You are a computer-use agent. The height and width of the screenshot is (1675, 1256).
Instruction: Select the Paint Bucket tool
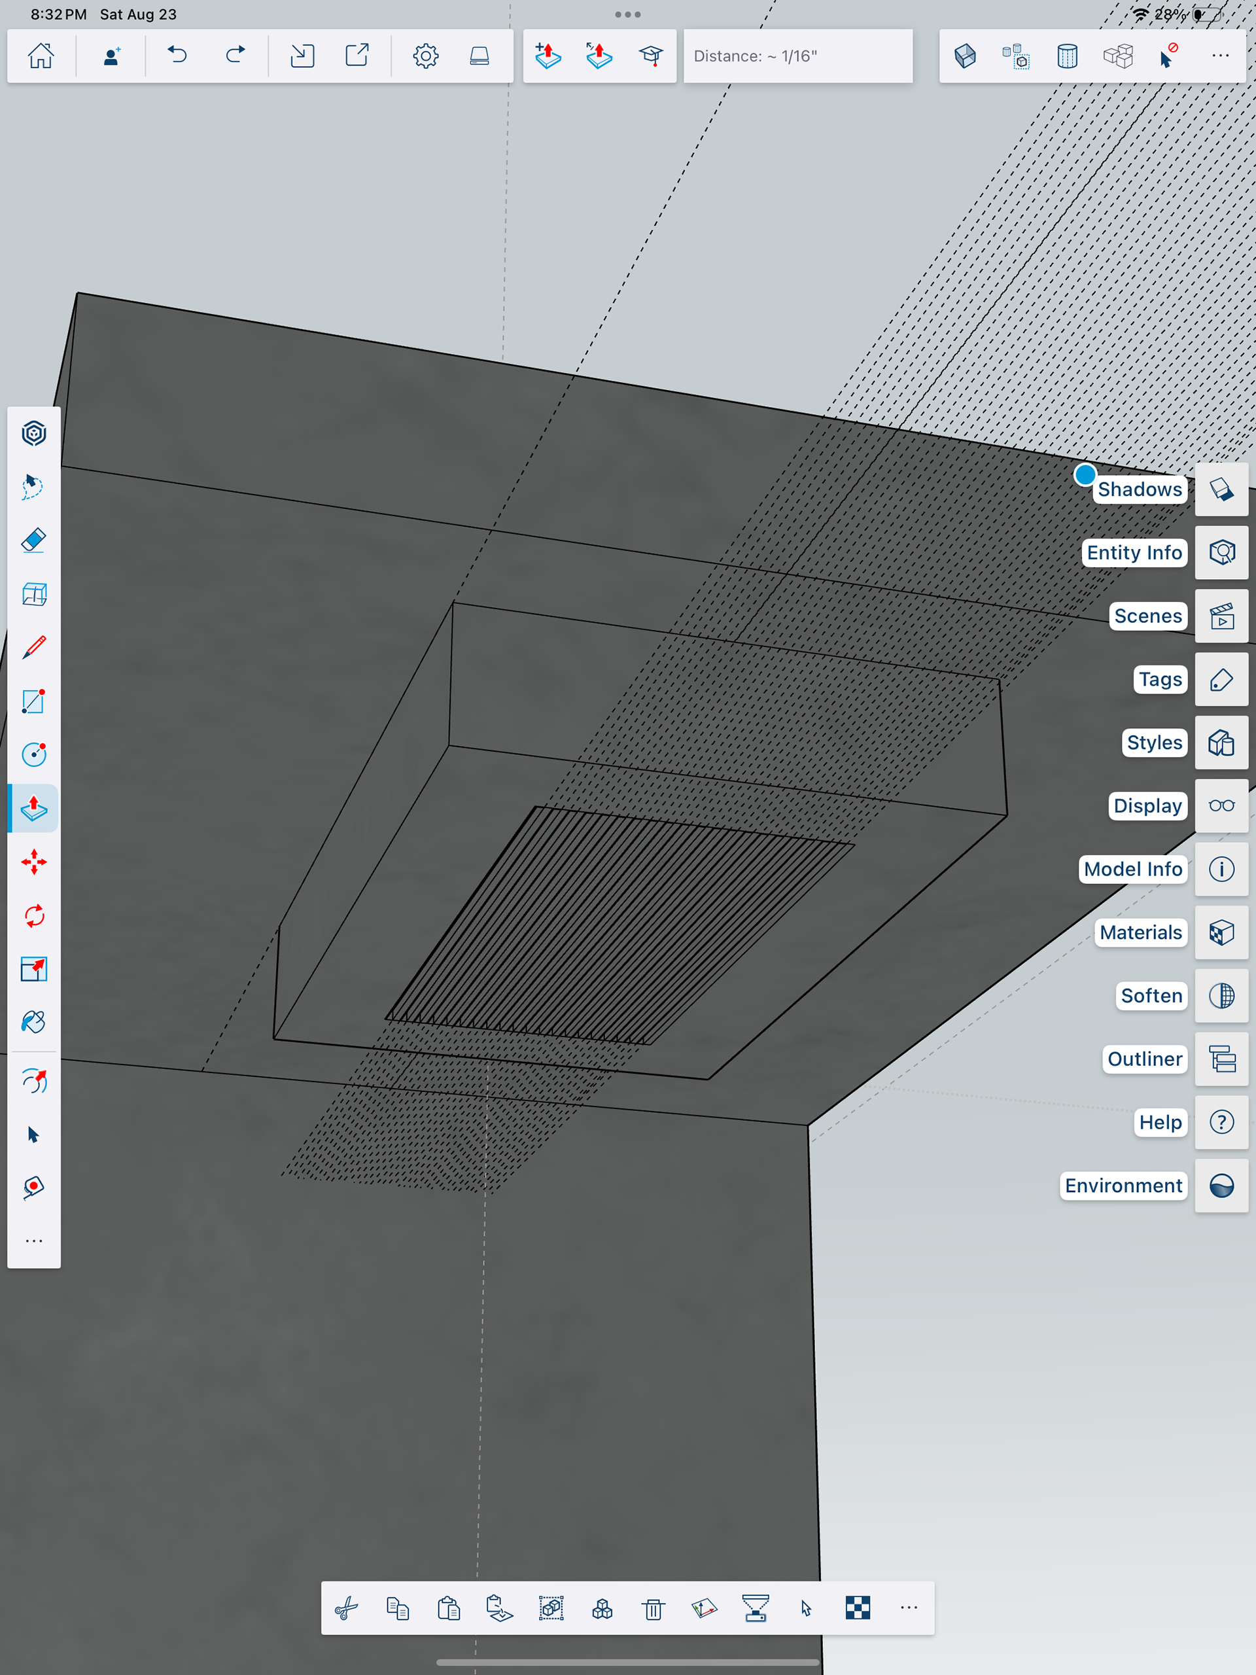pos(33,1022)
